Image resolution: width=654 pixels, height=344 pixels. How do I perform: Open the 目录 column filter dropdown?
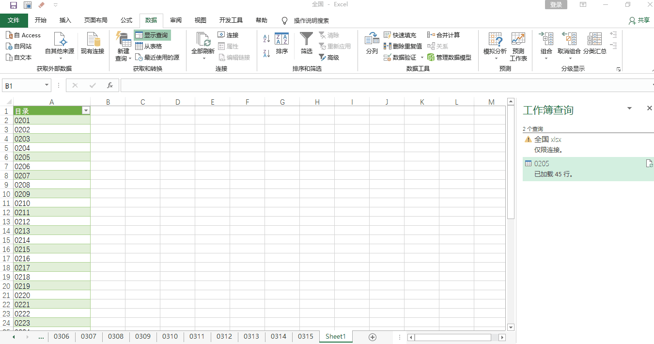pos(86,111)
